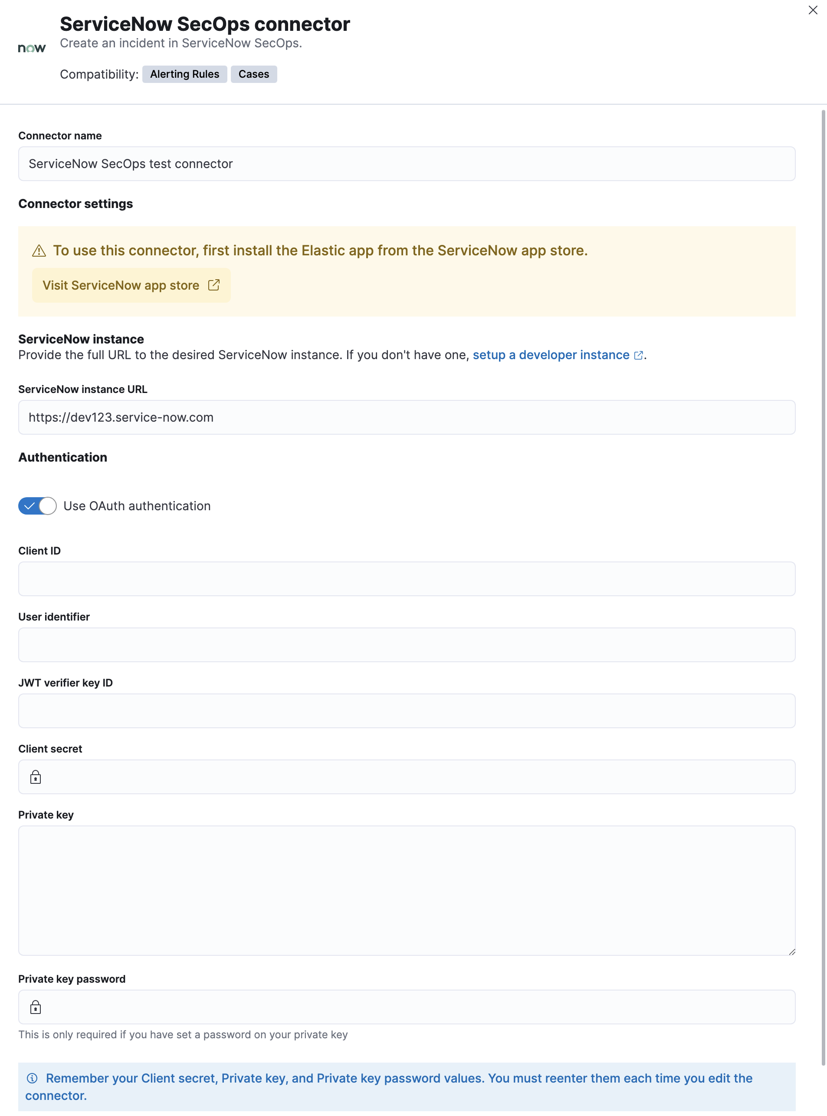Viewport: 827px width, 1116px height.
Task: Click the JWT verifier key ID field
Action: 407,711
